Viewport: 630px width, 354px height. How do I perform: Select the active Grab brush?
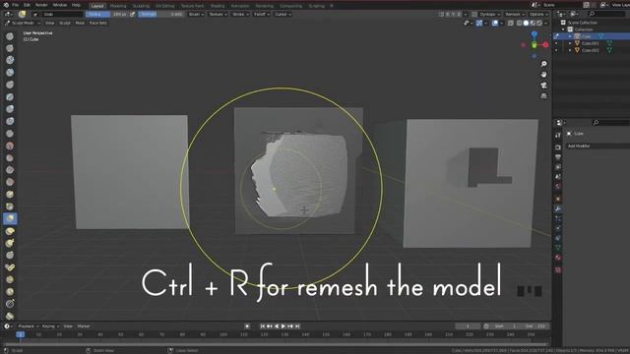pyautogui.click(x=10, y=218)
